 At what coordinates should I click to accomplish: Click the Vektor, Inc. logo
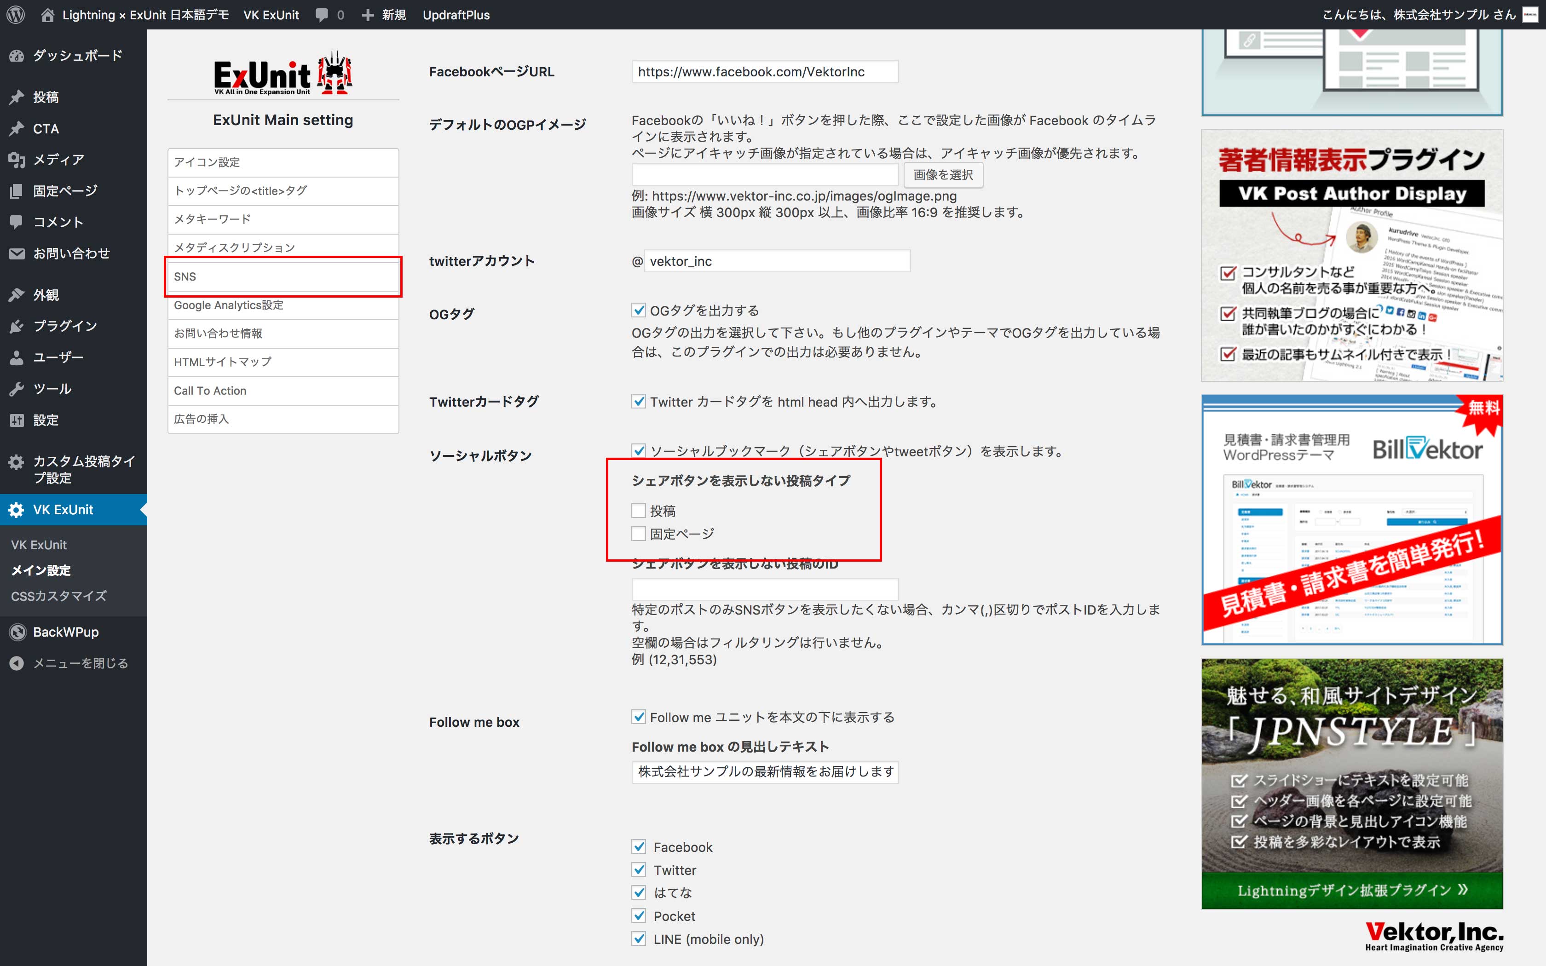(x=1434, y=937)
